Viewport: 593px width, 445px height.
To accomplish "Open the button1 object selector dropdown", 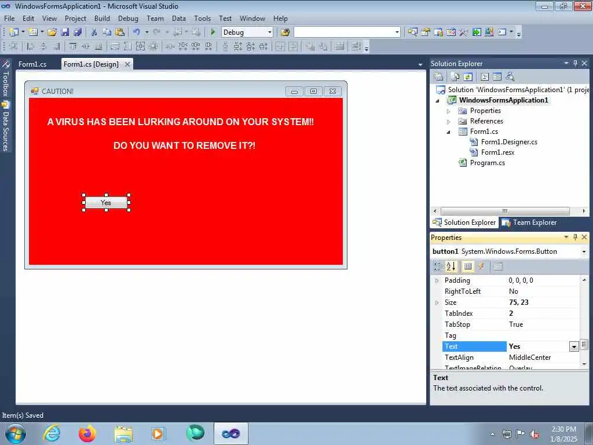I will (584, 251).
